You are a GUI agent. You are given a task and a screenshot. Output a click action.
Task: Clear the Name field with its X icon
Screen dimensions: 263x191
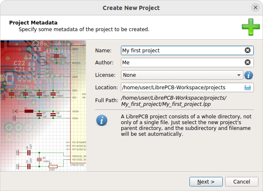click(x=247, y=50)
